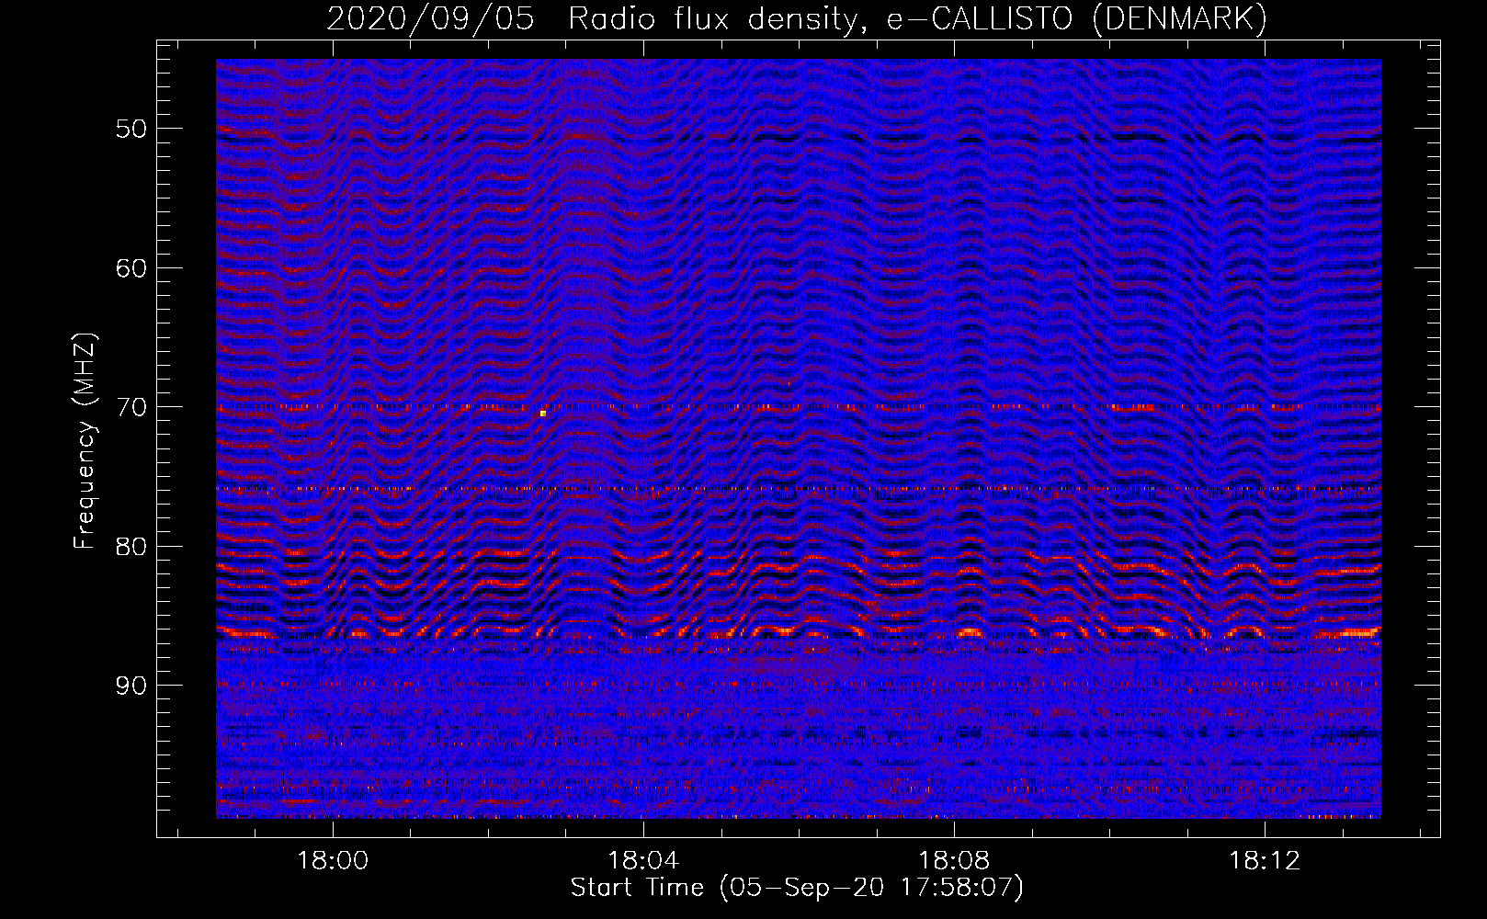This screenshot has height=919, width=1487.
Task: Click the 18:00 time axis label
Action: (333, 861)
